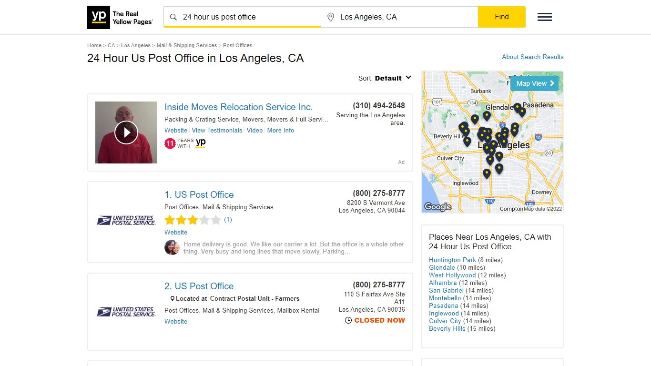This screenshot has width=651, height=366.
Task: Click the 11 Years with YP badge
Action: pyautogui.click(x=185, y=143)
